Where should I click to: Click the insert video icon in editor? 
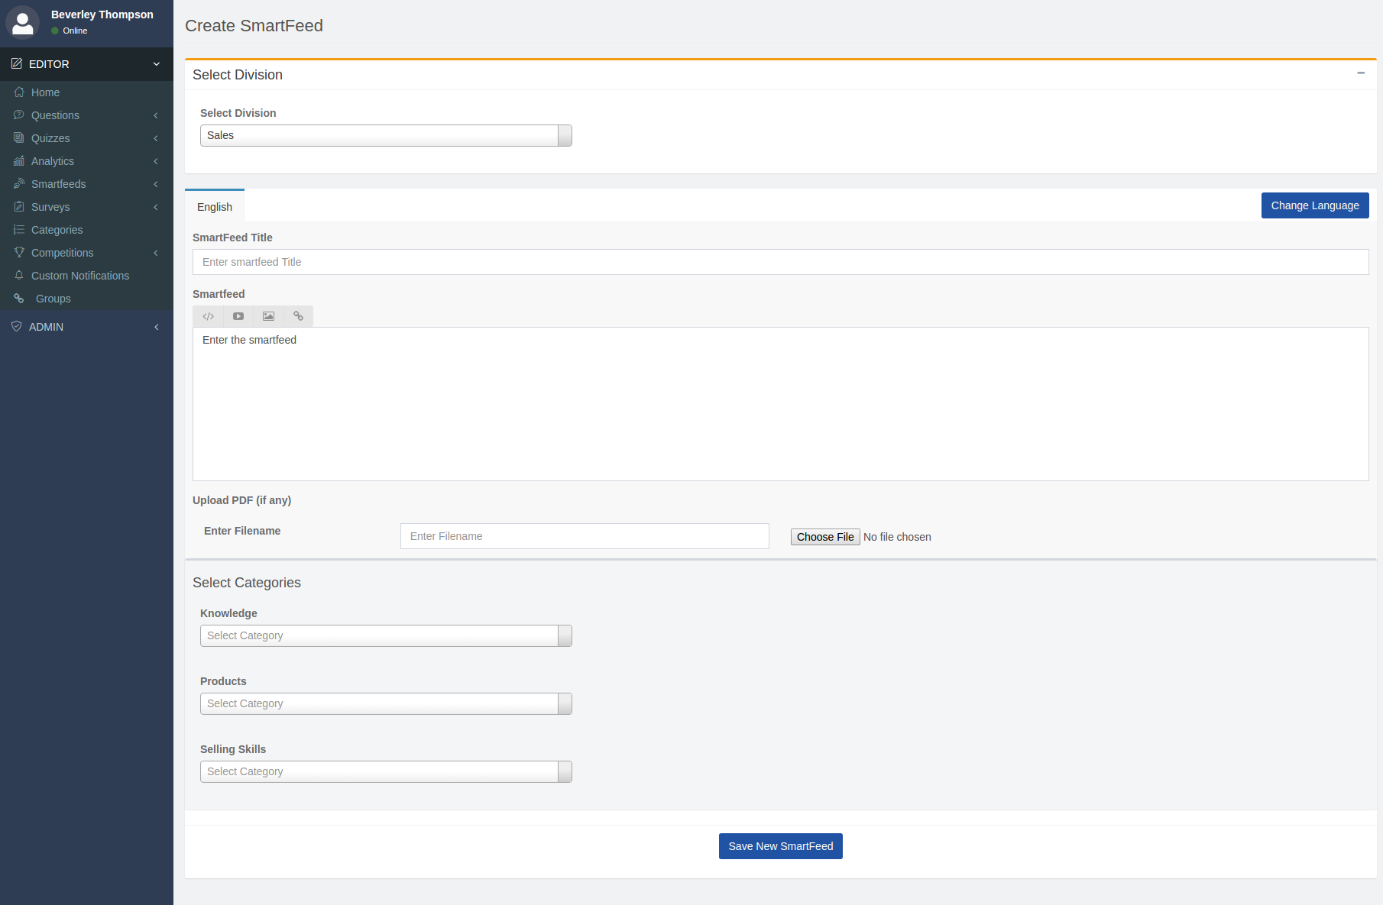coord(238,316)
